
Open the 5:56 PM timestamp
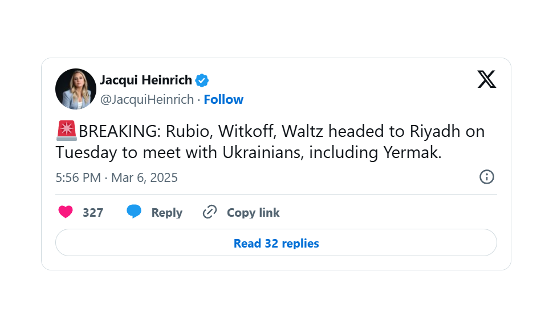coord(78,177)
